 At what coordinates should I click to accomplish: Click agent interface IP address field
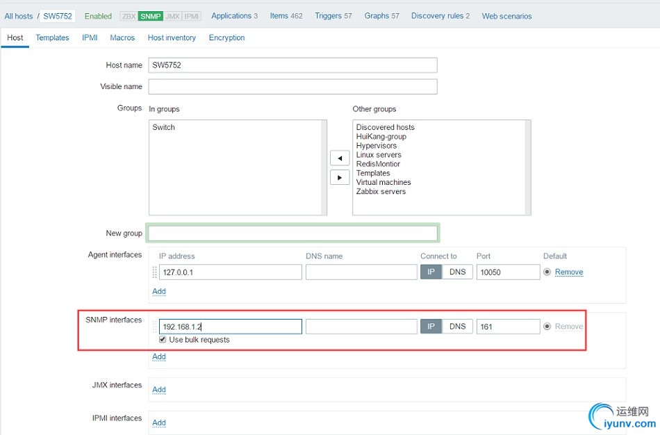tap(230, 272)
